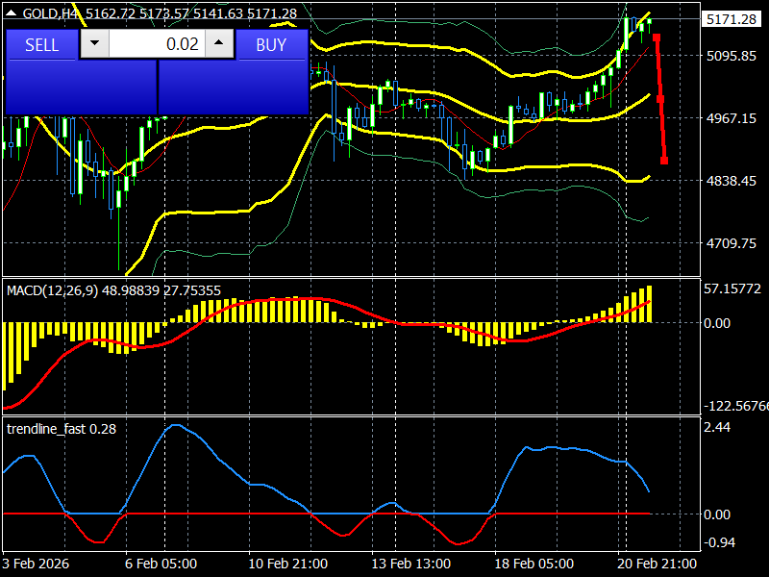Click time axis label 18 Feb 05:00

(x=534, y=564)
